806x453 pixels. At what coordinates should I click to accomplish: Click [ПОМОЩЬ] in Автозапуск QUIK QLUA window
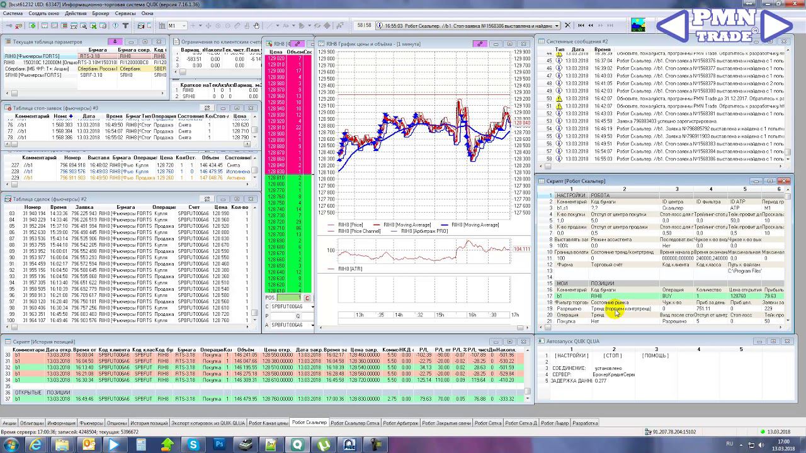coord(656,356)
